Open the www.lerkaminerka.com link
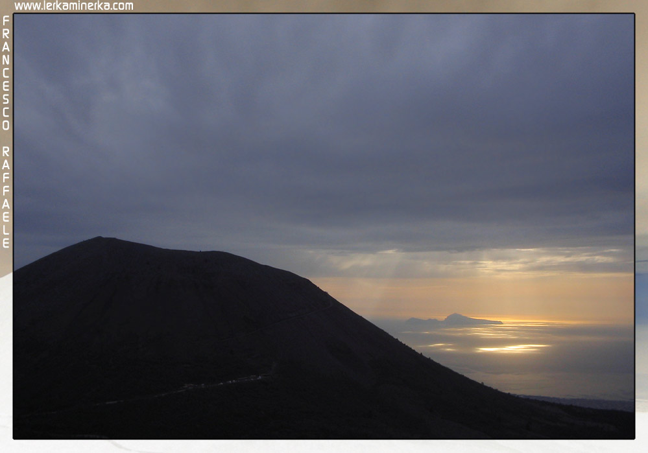648x453 pixels. (x=73, y=6)
